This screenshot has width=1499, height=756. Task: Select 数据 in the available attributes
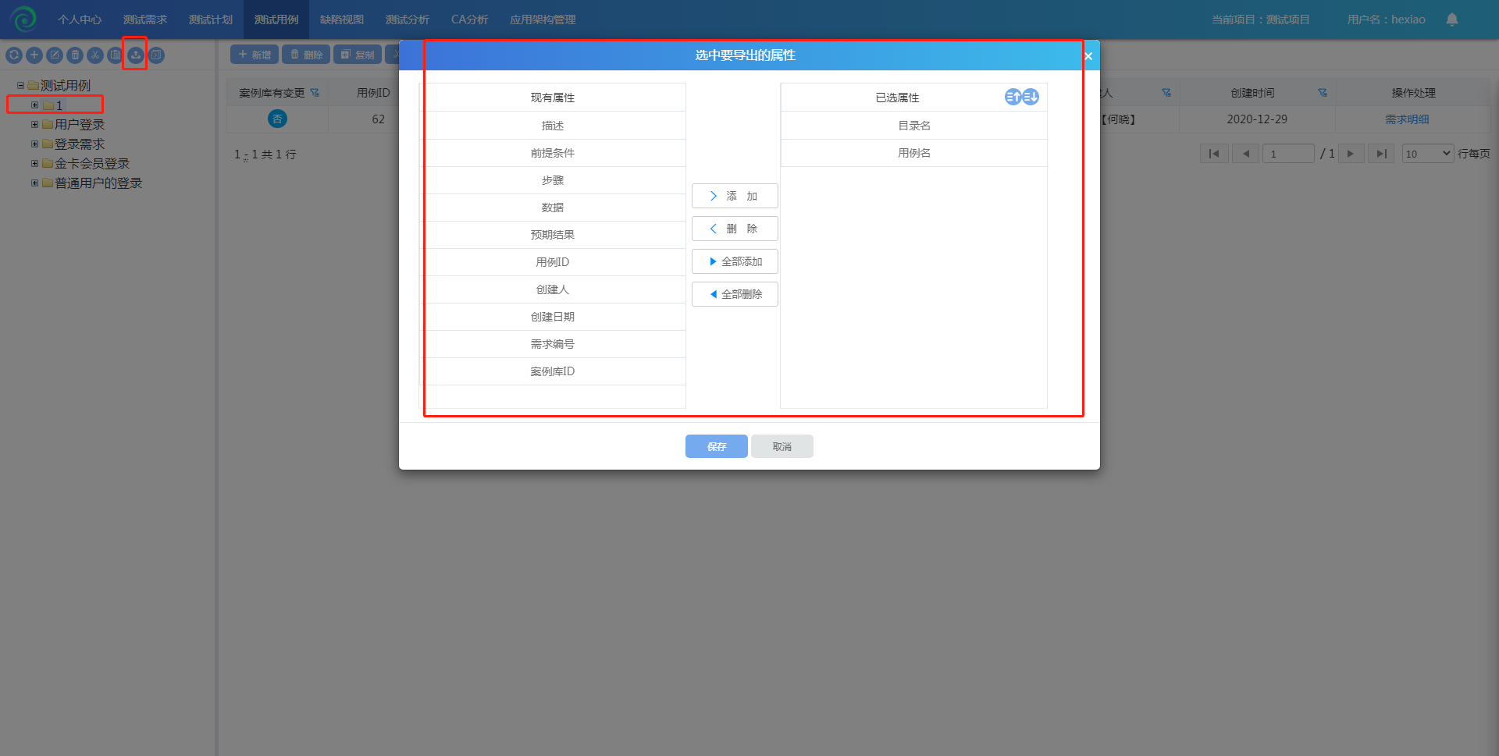pyautogui.click(x=553, y=208)
